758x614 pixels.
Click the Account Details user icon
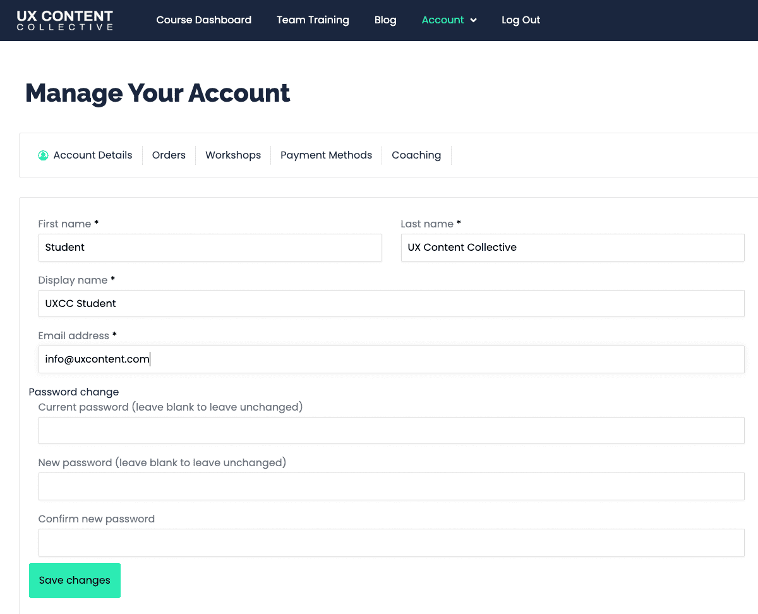coord(43,155)
